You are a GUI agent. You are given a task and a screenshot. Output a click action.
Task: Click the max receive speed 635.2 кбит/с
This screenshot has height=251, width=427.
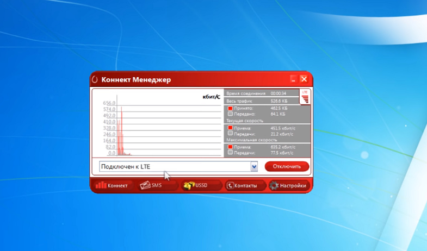coord(283,147)
